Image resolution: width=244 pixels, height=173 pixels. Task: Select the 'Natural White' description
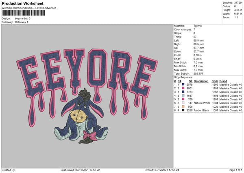[202, 103]
